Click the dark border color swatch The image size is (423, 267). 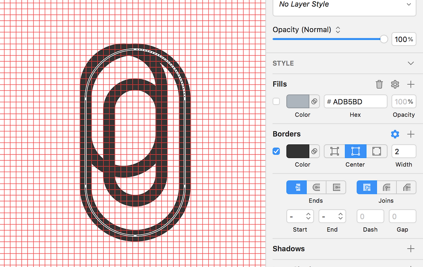[x=298, y=151]
